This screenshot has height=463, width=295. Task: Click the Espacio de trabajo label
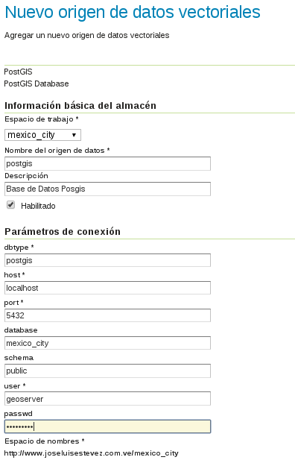point(42,119)
